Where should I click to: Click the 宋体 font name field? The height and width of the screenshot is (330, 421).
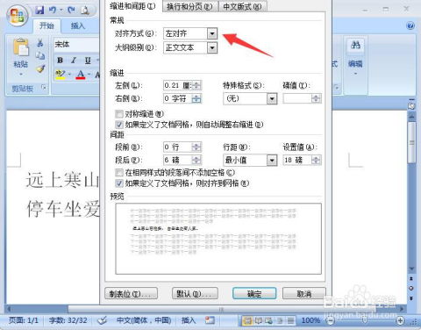pos(76,45)
